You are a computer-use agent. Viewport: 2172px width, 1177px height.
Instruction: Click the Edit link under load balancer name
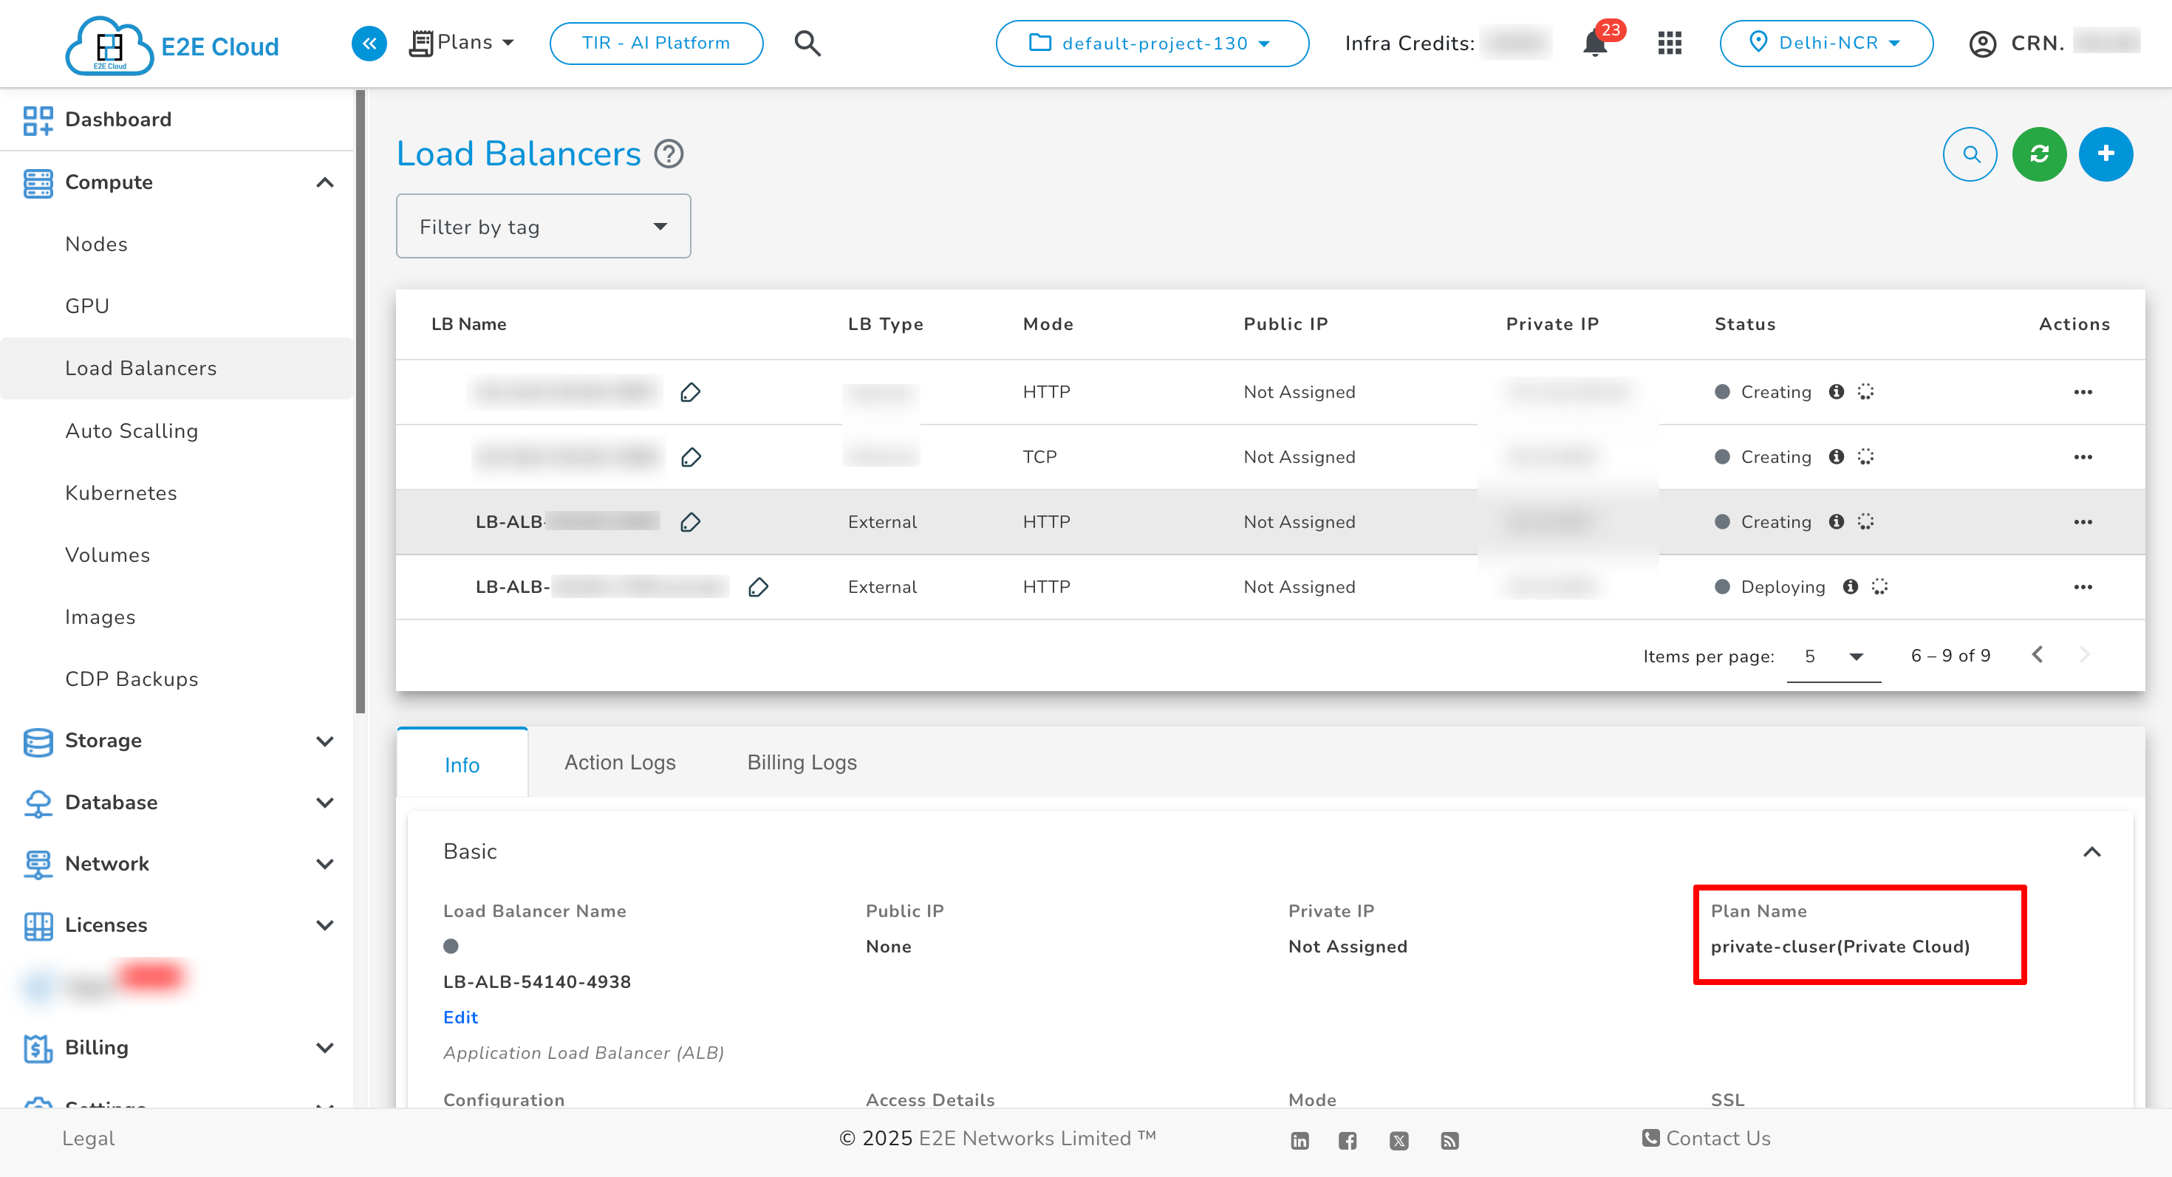coord(460,1017)
